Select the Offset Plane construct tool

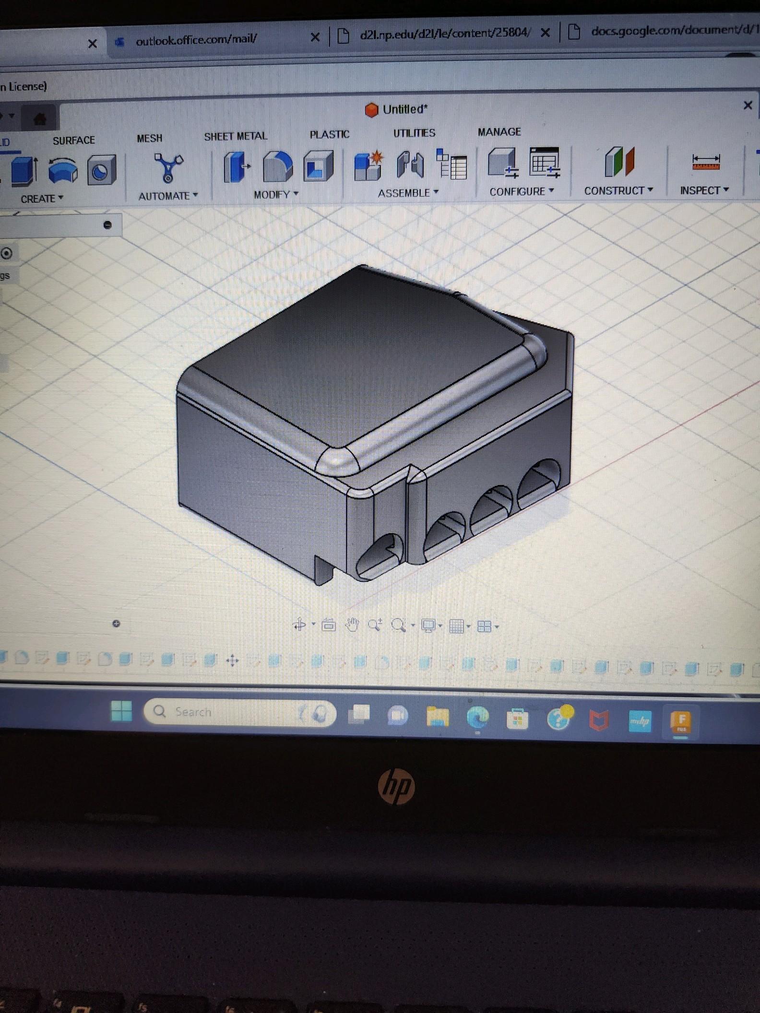[x=619, y=161]
